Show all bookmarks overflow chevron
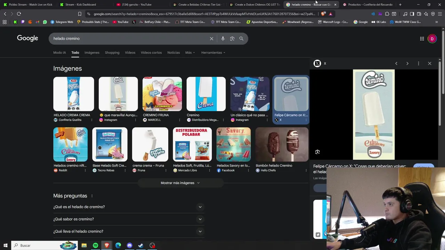This screenshot has height=250, width=445. pyautogui.click(x=436, y=22)
